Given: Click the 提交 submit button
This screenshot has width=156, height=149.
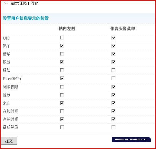Looking at the screenshot, I should pos(9,141).
